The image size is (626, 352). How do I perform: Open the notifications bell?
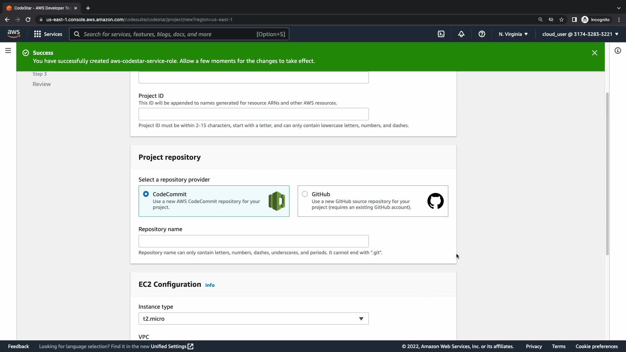pyautogui.click(x=461, y=34)
